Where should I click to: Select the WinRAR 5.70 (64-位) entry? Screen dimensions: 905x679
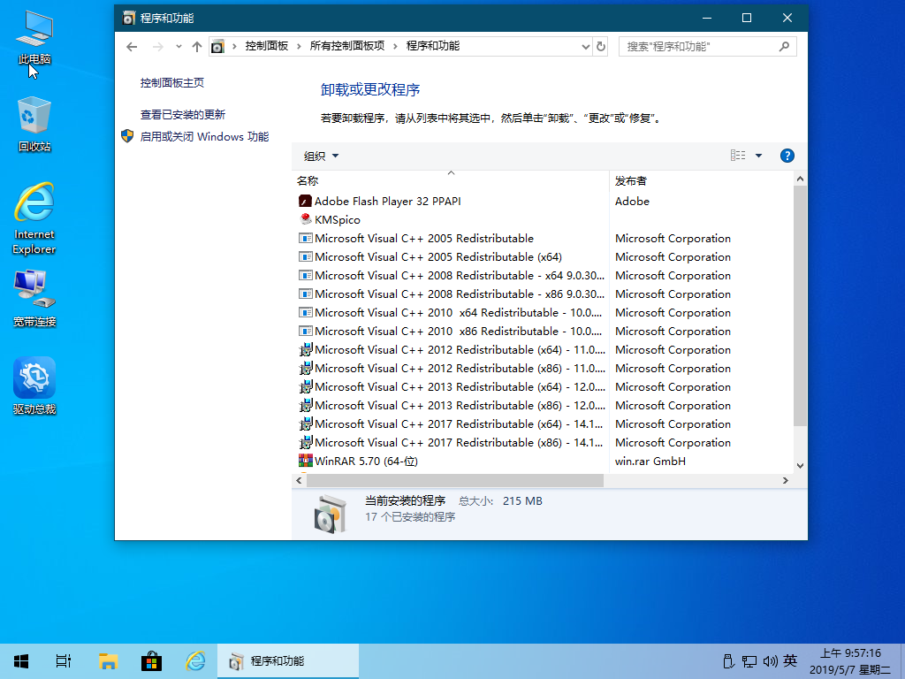(366, 461)
